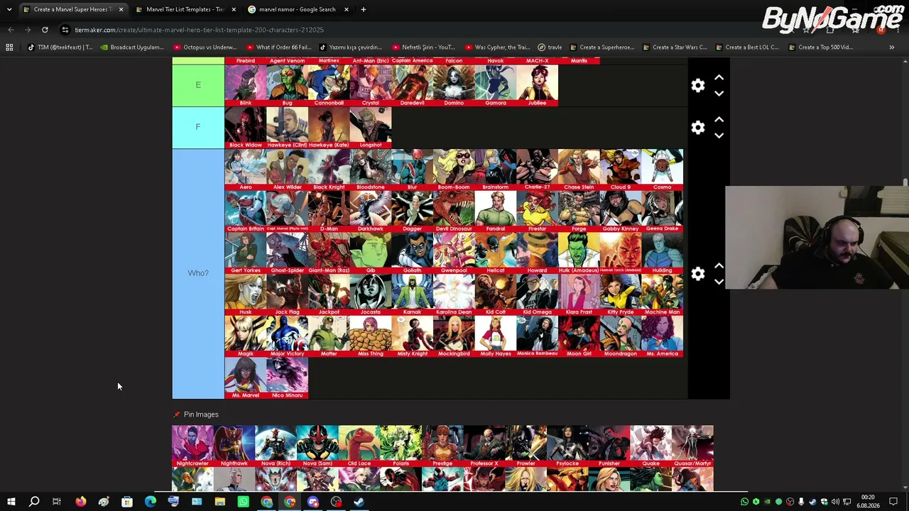Switch to the Marvel Tier List Templates tab
The image size is (909, 511).
pos(185,9)
